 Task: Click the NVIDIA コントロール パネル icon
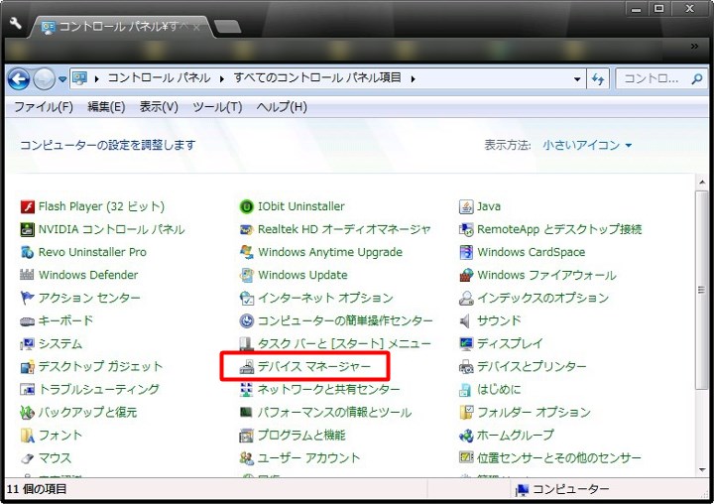28,229
